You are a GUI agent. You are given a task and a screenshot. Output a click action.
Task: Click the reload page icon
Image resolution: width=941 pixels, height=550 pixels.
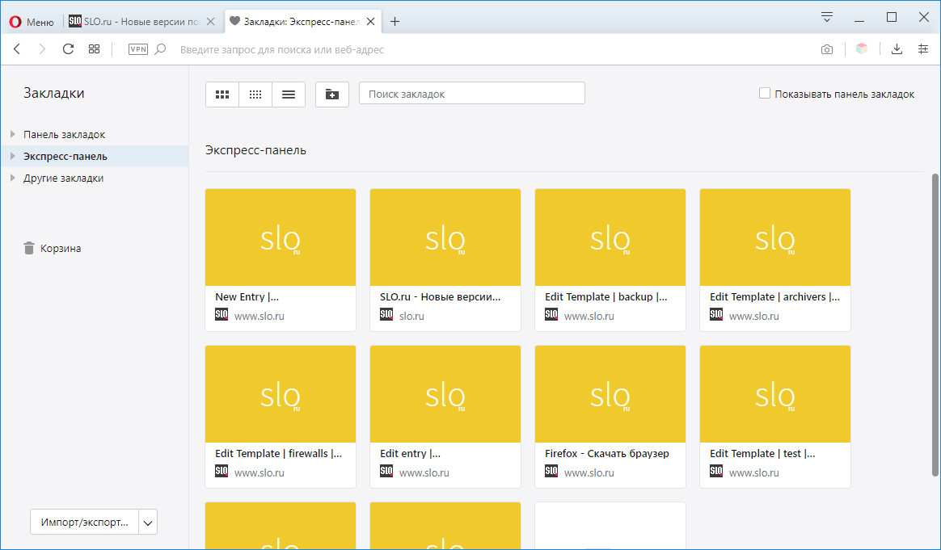[68, 49]
